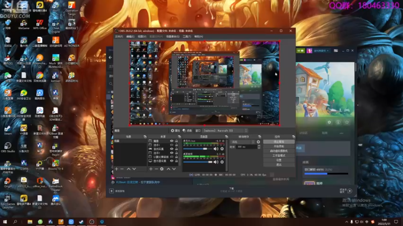
Task: Open window dropdown showing Warcraft III
Action: coord(225,131)
